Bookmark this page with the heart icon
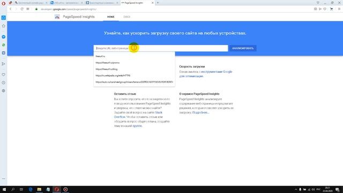Screen dimensions: 343x193 coord(325,9)
